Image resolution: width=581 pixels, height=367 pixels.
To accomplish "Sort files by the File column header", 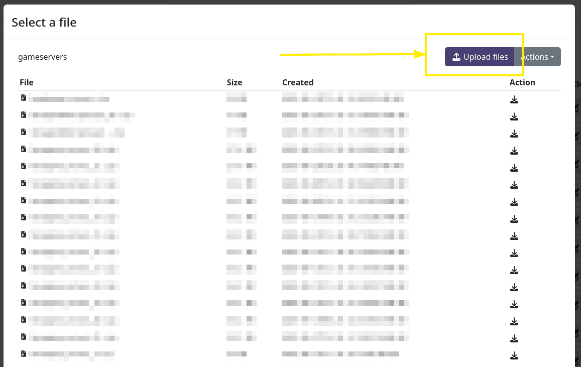I will (x=27, y=82).
